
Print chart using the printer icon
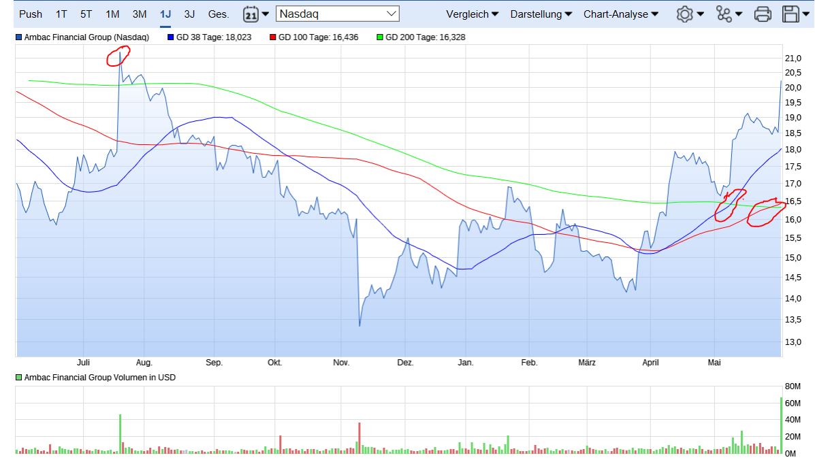pyautogui.click(x=763, y=14)
